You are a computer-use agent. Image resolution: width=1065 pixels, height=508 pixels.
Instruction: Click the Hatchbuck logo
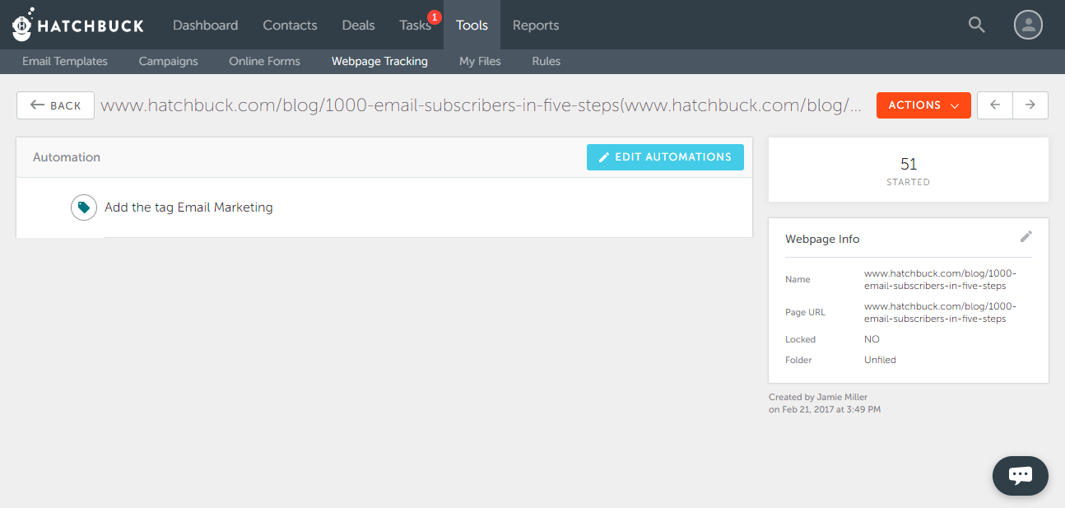click(x=77, y=25)
